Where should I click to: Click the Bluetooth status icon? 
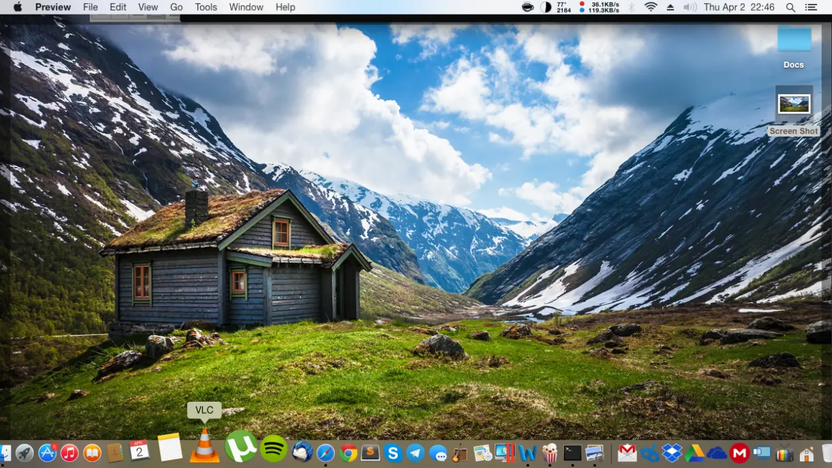[632, 7]
